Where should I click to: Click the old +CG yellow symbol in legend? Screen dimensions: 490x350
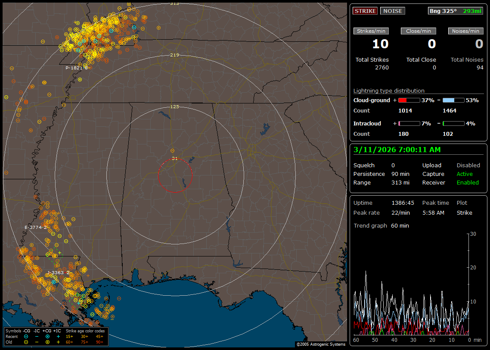tap(47, 342)
